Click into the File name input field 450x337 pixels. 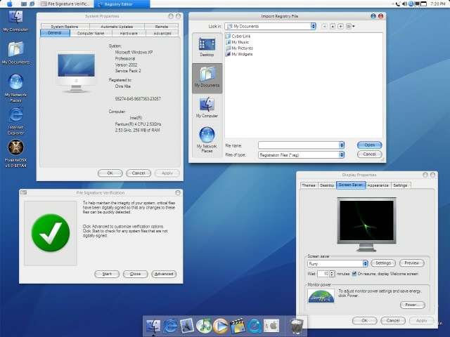298,145
